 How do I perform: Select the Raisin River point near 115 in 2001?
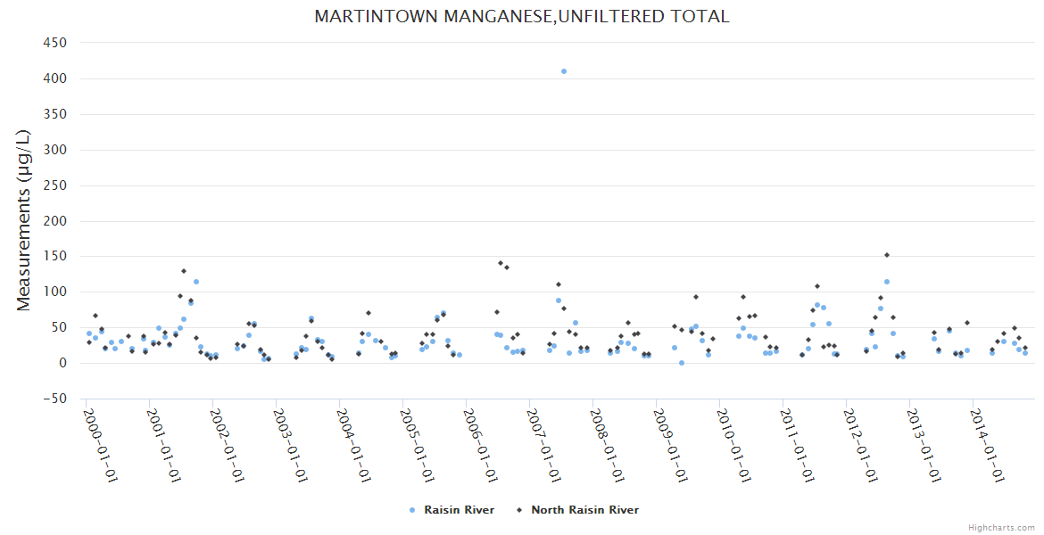pos(196,282)
